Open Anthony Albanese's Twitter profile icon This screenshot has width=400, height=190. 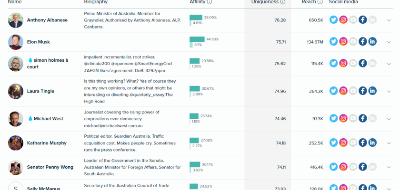pos(333,20)
